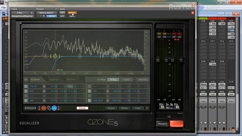Toggle EQ band 4 enable button
The image size is (242, 136).
click(26, 100)
